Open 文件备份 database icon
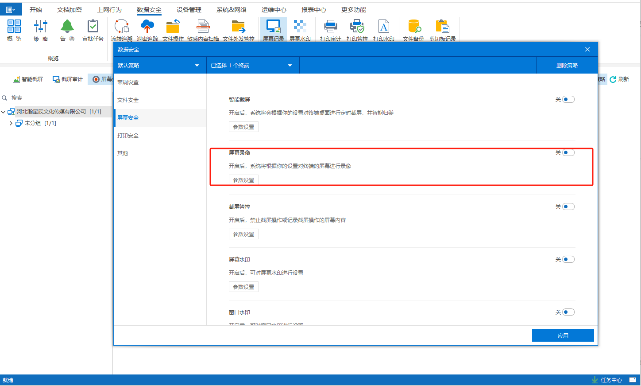Screen dimensions: 641x386 (413, 27)
